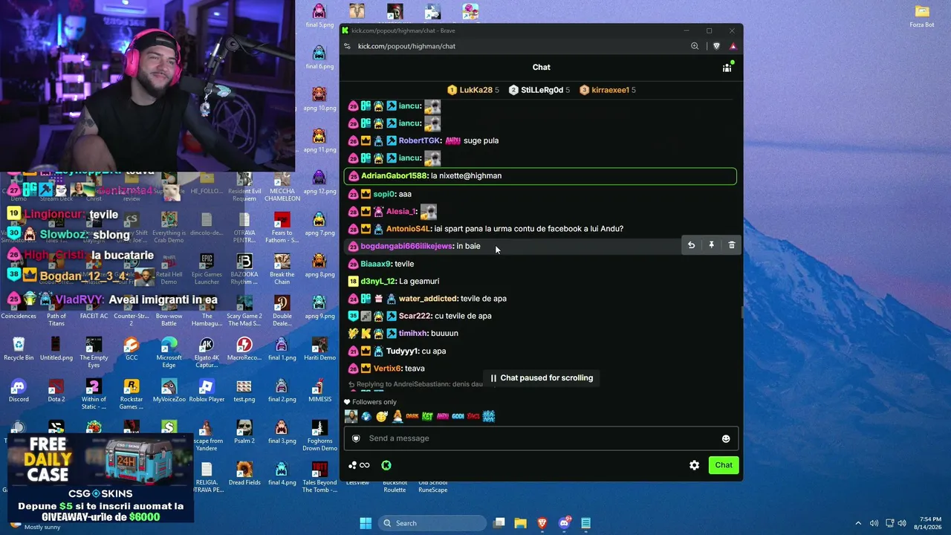Click the shield icon in the message field

click(x=356, y=438)
